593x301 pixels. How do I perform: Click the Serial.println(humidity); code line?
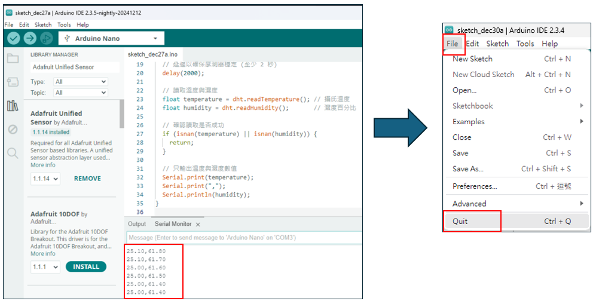pos(206,195)
